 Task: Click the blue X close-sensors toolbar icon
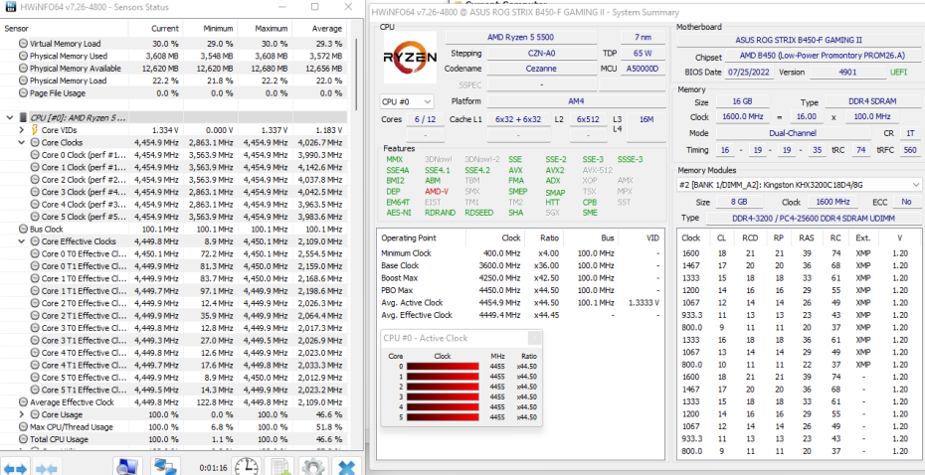(347, 467)
